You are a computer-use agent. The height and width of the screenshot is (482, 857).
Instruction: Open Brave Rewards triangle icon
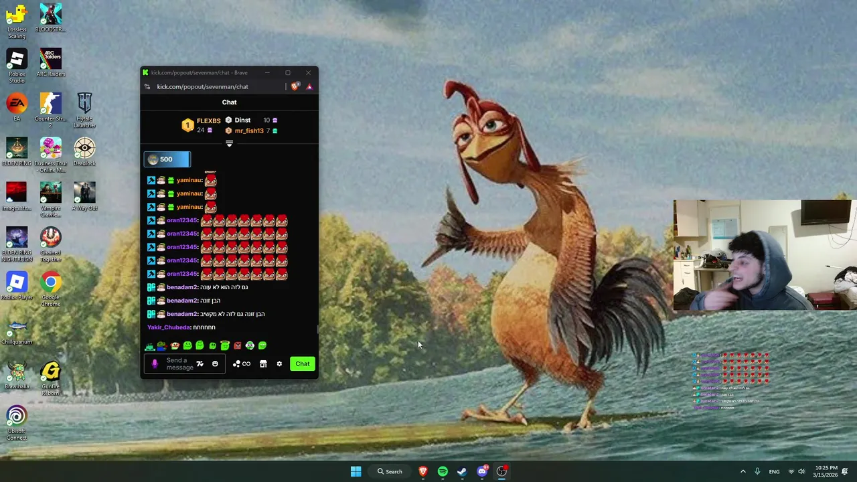(309, 86)
